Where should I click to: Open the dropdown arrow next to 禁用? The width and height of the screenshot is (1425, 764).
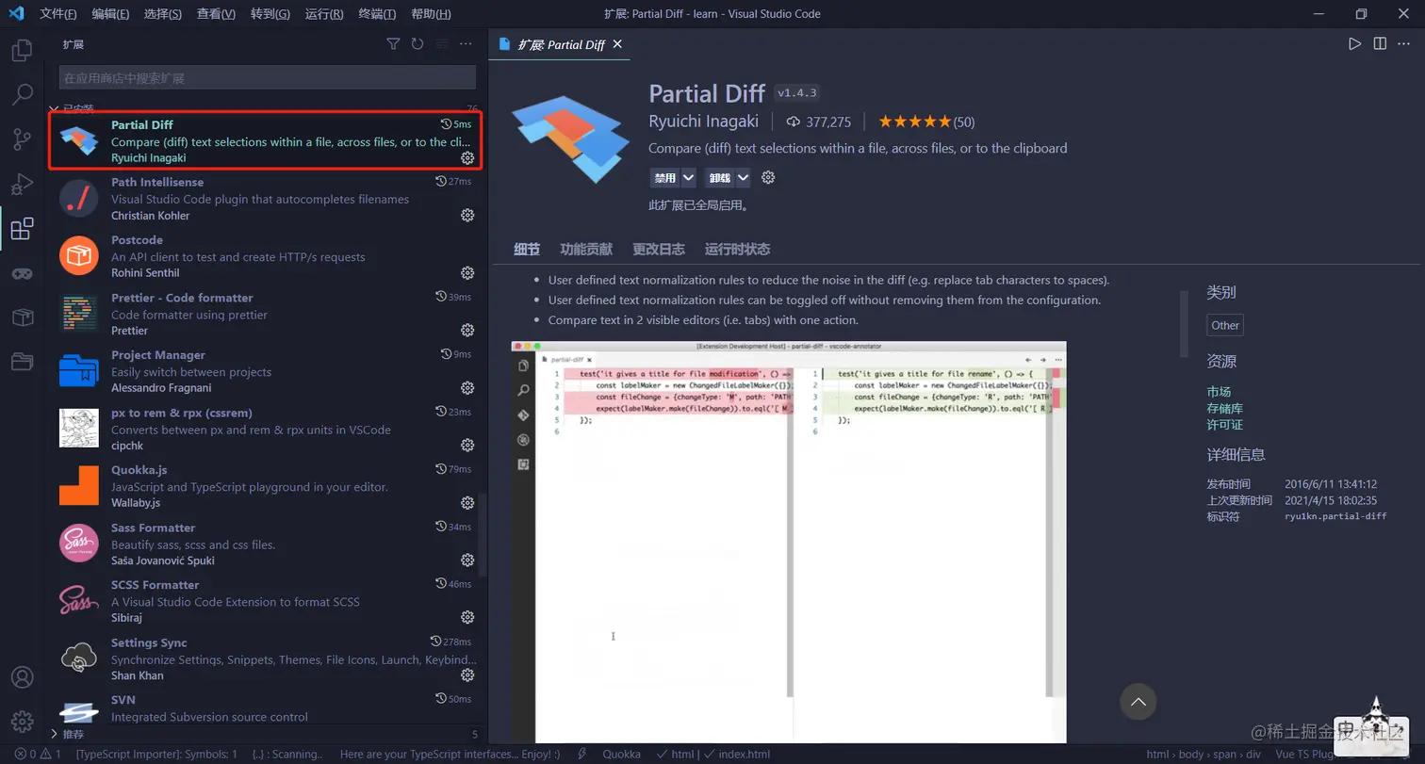tap(688, 177)
